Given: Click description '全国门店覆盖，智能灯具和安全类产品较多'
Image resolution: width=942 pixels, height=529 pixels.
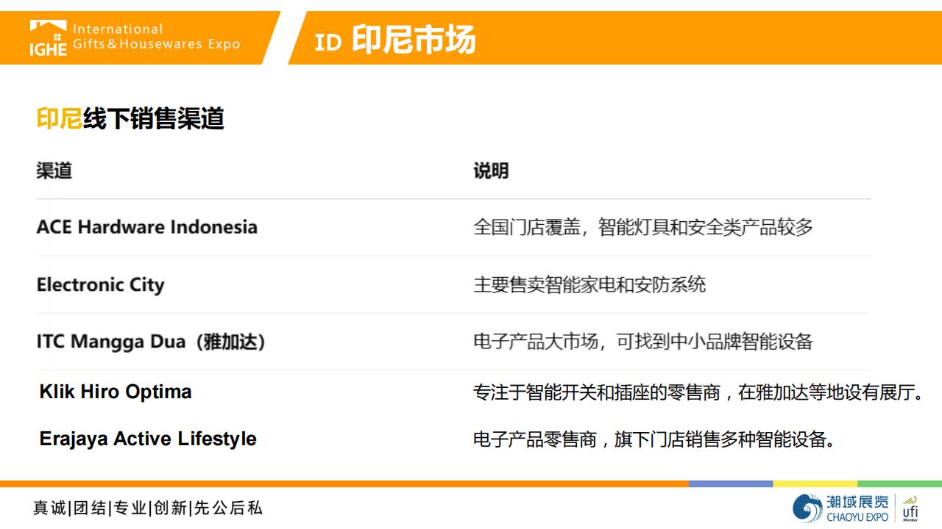Looking at the screenshot, I should pos(643,227).
